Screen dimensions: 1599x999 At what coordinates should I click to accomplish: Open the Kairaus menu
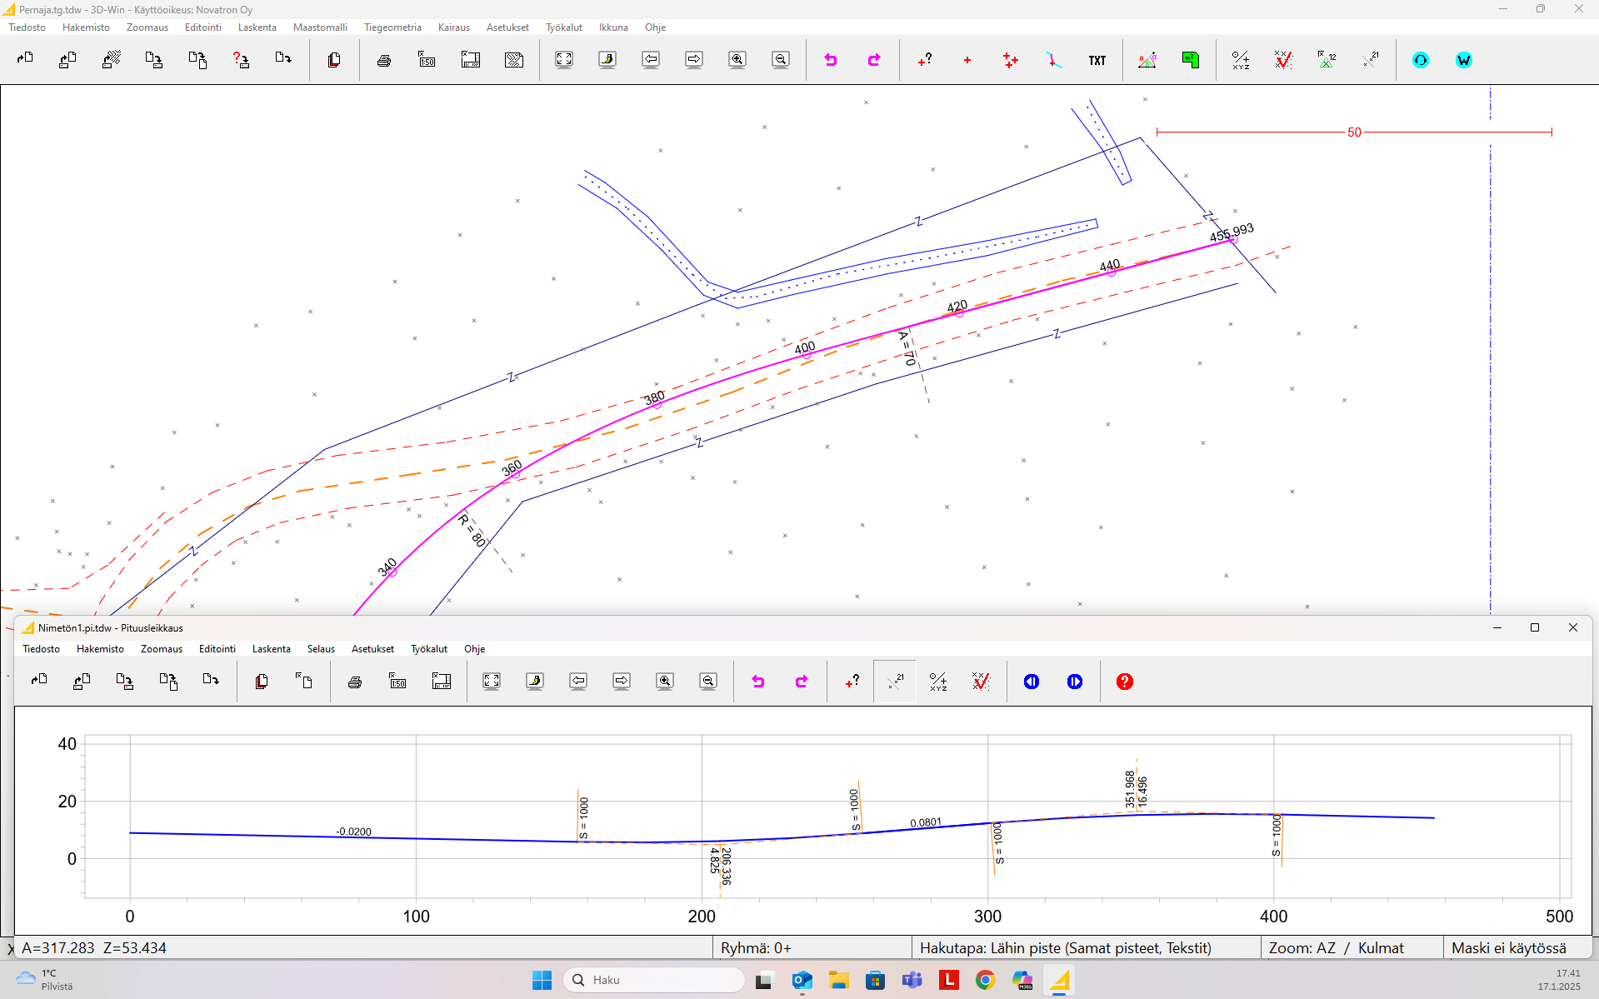(453, 27)
